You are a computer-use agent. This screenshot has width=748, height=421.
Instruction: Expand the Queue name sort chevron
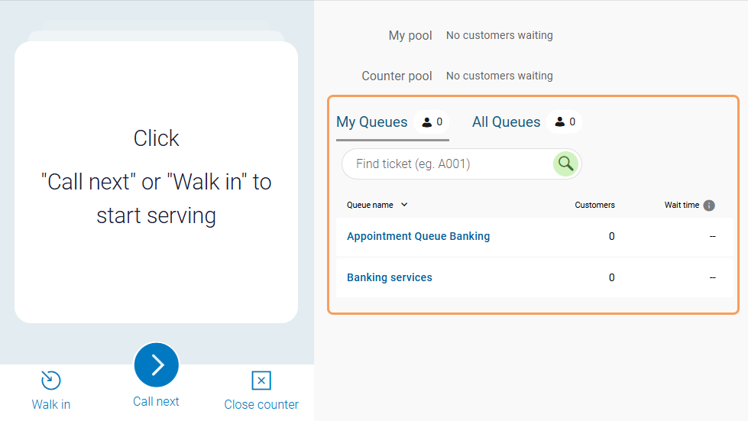[404, 205]
